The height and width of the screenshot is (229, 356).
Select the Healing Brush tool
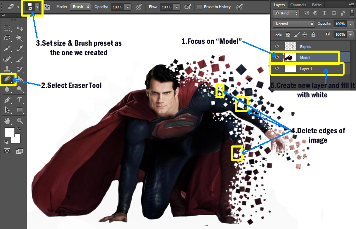(x=7, y=59)
